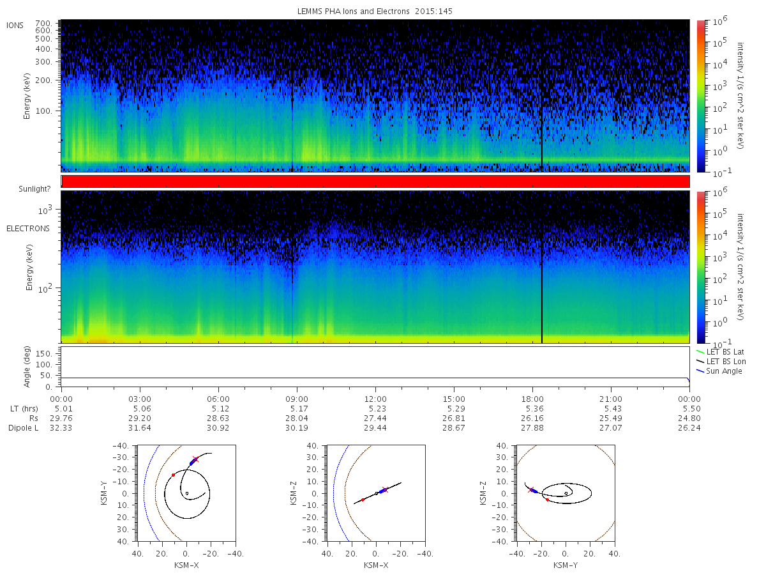Select the Rs value '28.04'
The height and width of the screenshot is (575, 766).
(x=297, y=418)
